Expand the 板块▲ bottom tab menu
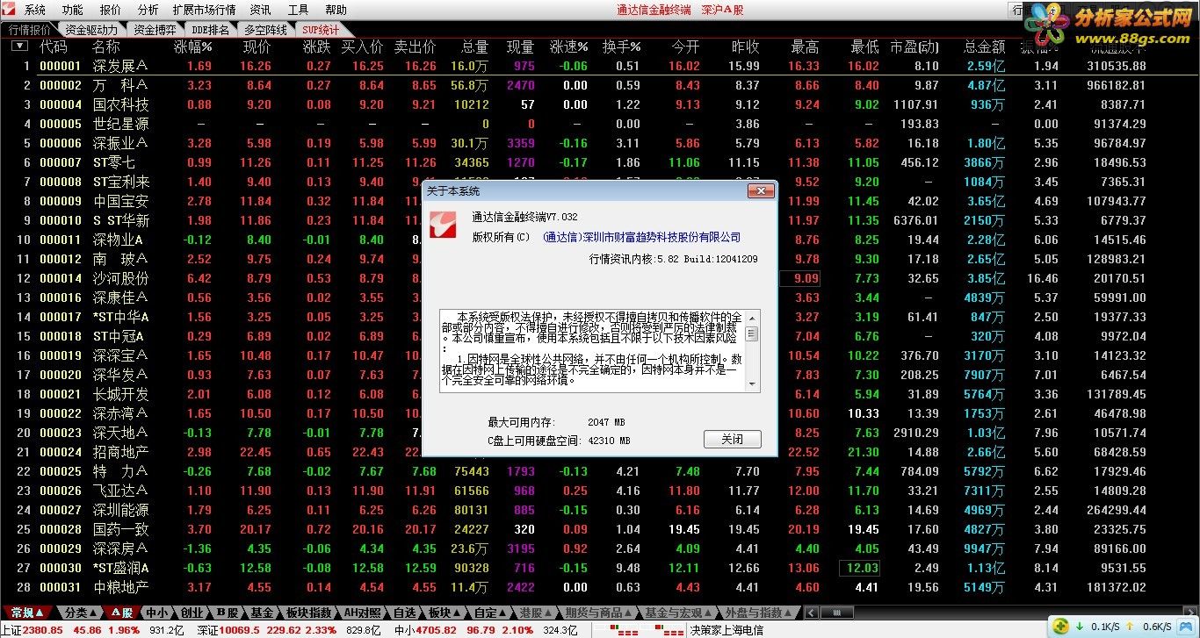The height and width of the screenshot is (638, 1200). [x=445, y=613]
